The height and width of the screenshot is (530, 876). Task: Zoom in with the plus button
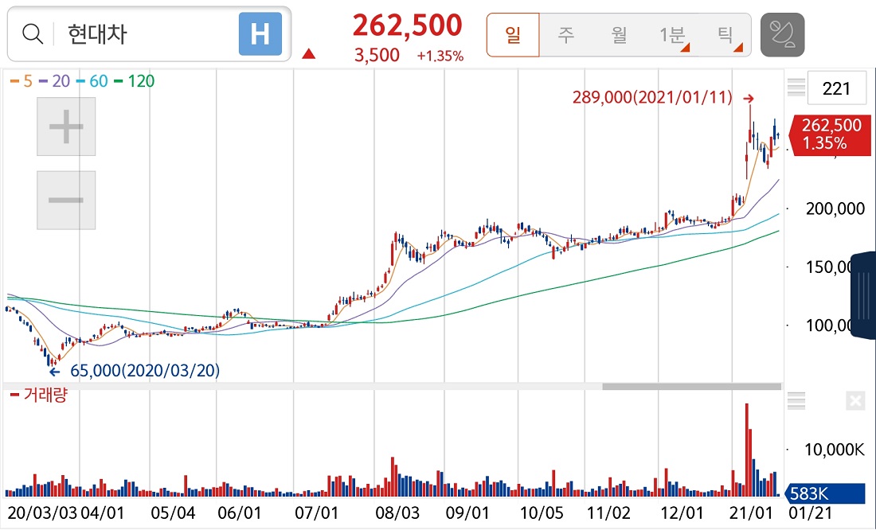pos(66,127)
